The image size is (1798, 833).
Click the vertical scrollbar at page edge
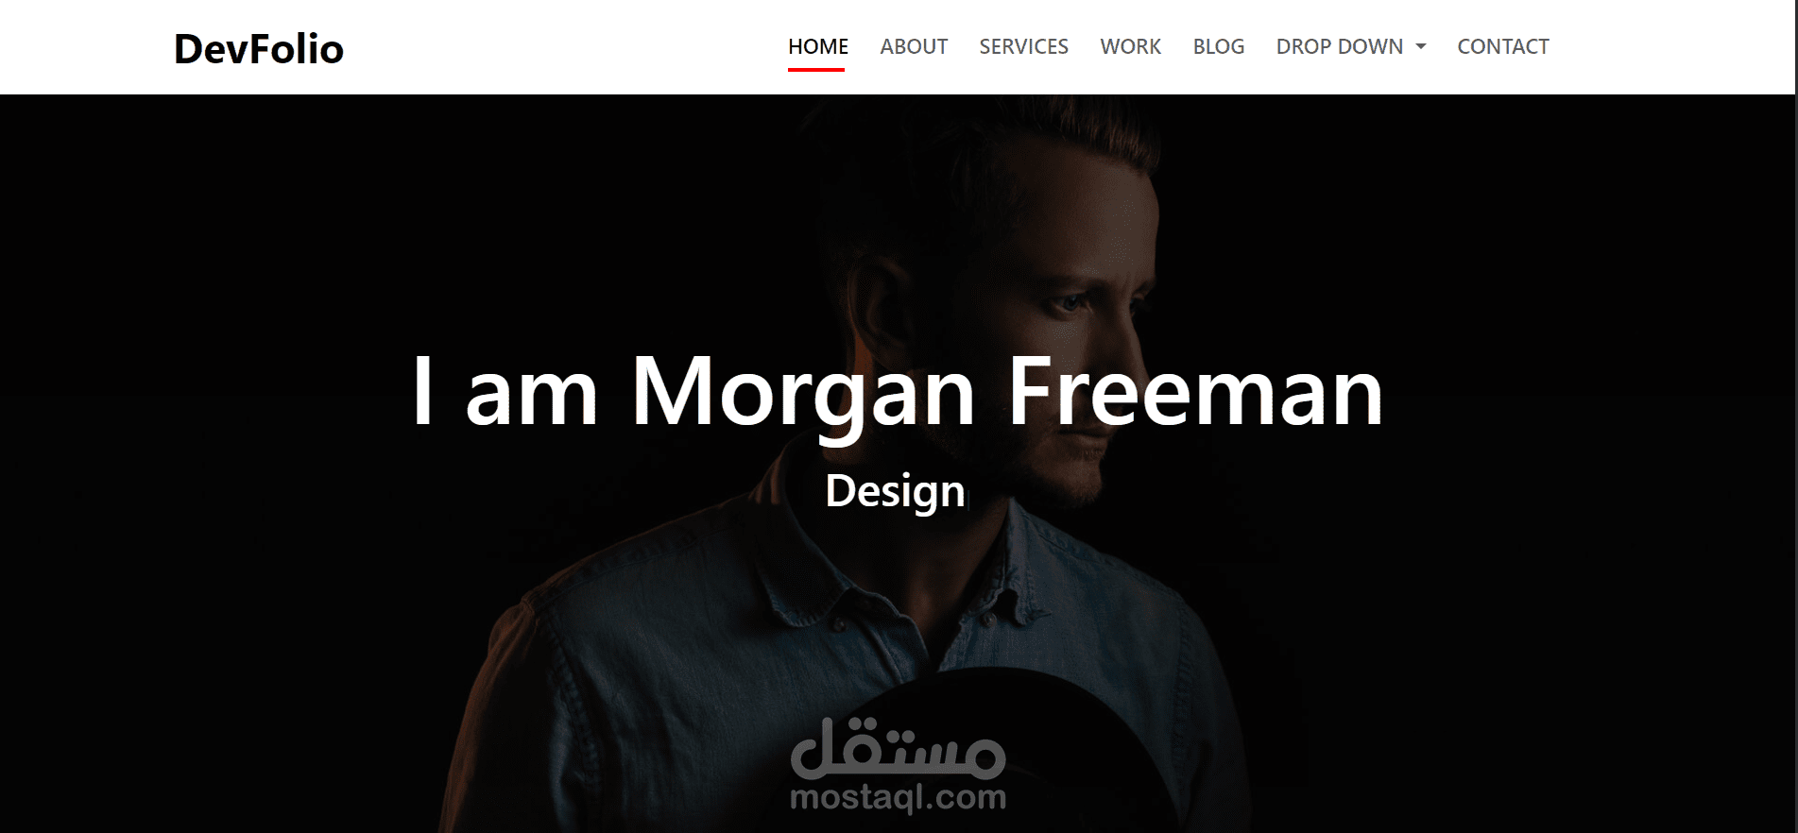click(1796, 416)
